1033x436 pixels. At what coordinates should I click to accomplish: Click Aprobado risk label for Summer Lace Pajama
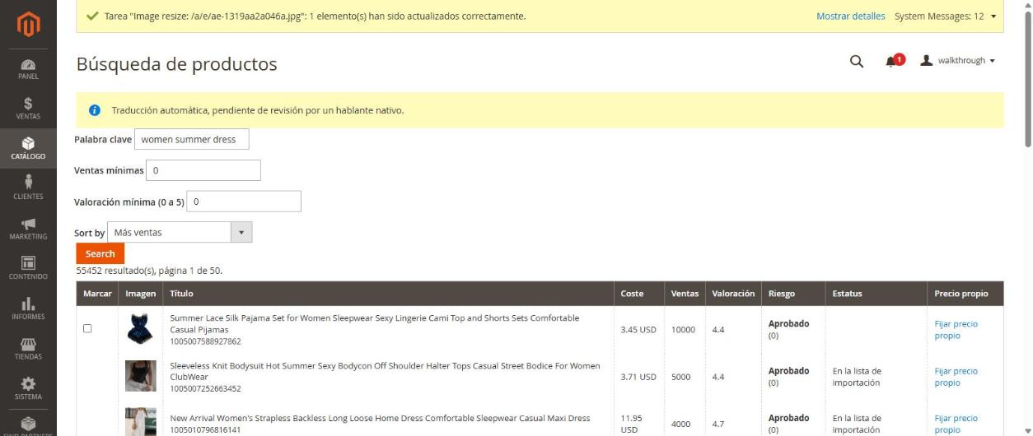coord(788,324)
